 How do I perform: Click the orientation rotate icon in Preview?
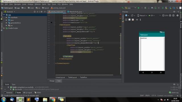(132, 16)
